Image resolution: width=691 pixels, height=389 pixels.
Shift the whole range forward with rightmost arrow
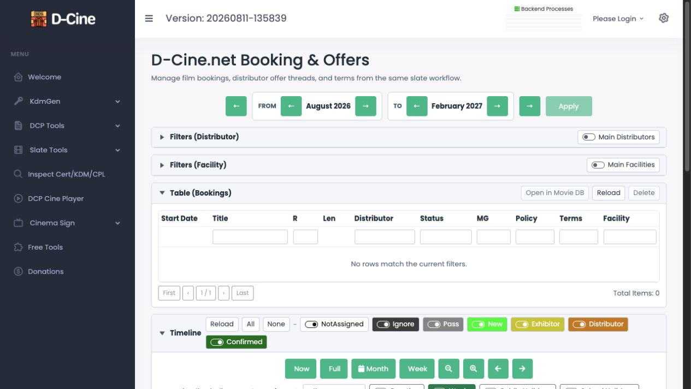530,106
